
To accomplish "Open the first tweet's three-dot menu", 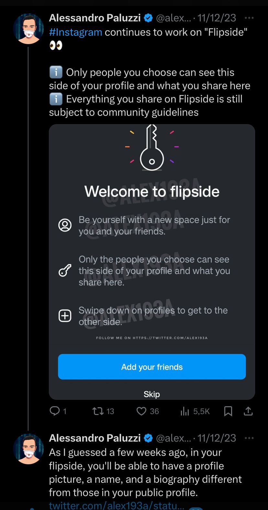I will [249, 18].
